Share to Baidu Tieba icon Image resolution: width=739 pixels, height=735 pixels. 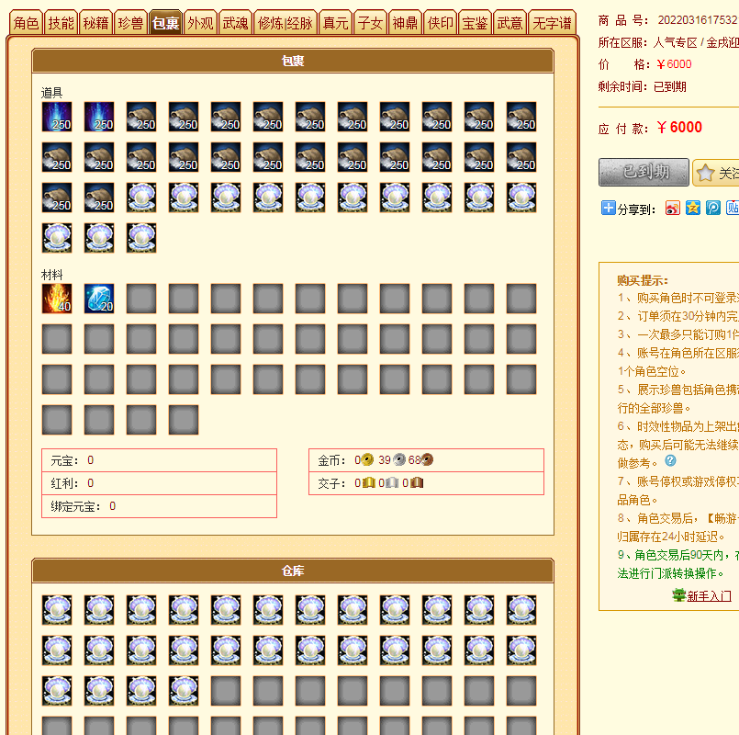(x=733, y=209)
